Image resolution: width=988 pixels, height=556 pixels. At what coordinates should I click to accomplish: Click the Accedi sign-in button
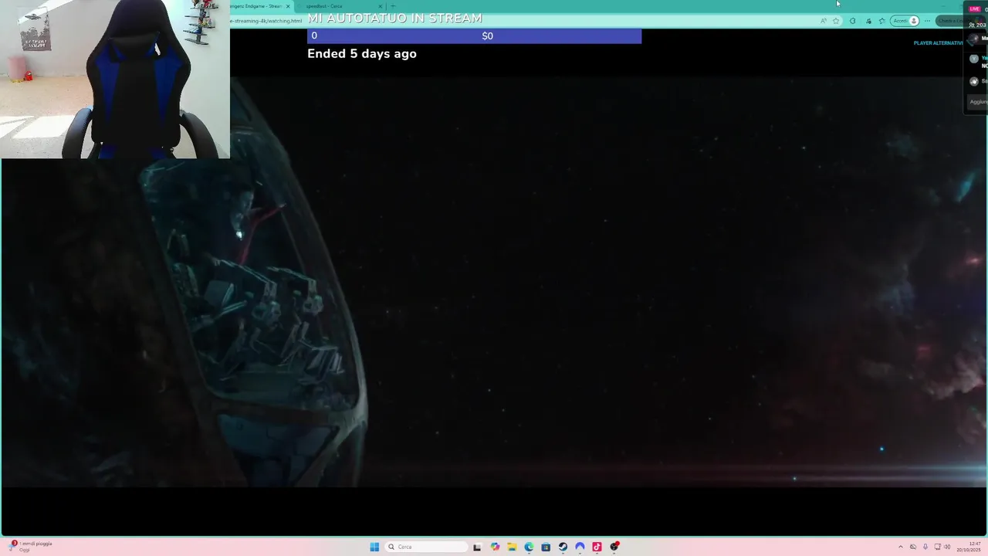tap(905, 21)
